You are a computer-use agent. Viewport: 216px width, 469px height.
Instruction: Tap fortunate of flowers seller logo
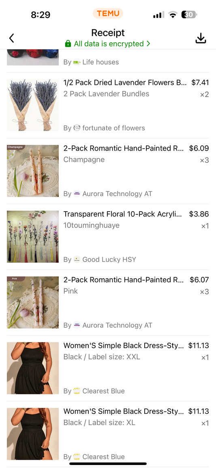pos(77,128)
